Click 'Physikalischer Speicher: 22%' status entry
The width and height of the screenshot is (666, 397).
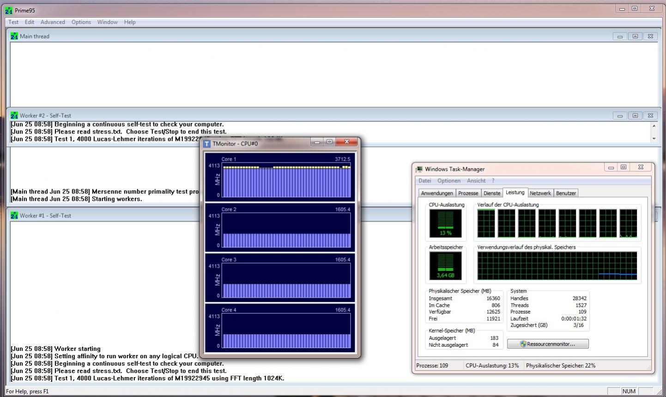tap(561, 366)
